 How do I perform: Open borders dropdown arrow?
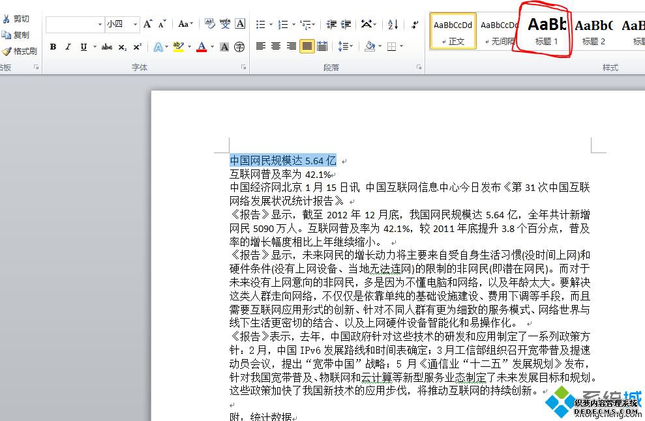coord(401,46)
